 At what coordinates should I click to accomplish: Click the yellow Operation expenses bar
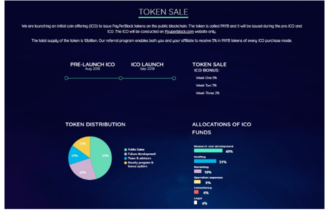[x=197, y=182]
